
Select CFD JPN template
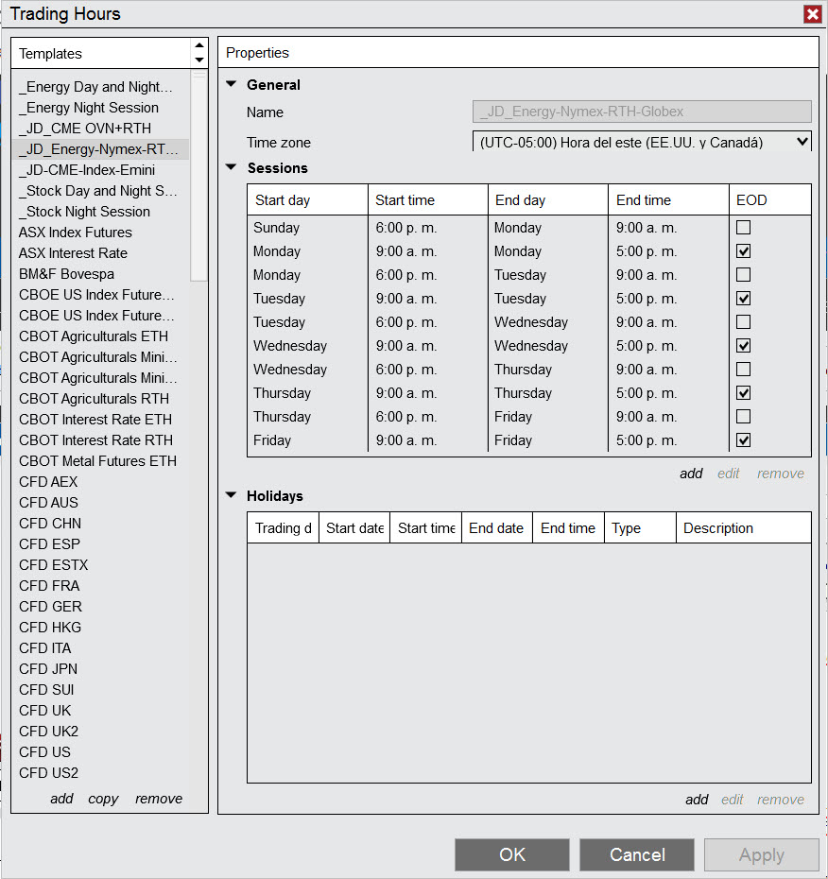pos(100,669)
